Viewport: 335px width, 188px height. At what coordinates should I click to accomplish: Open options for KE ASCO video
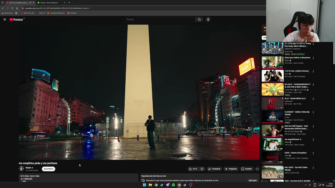click(x=313, y=85)
